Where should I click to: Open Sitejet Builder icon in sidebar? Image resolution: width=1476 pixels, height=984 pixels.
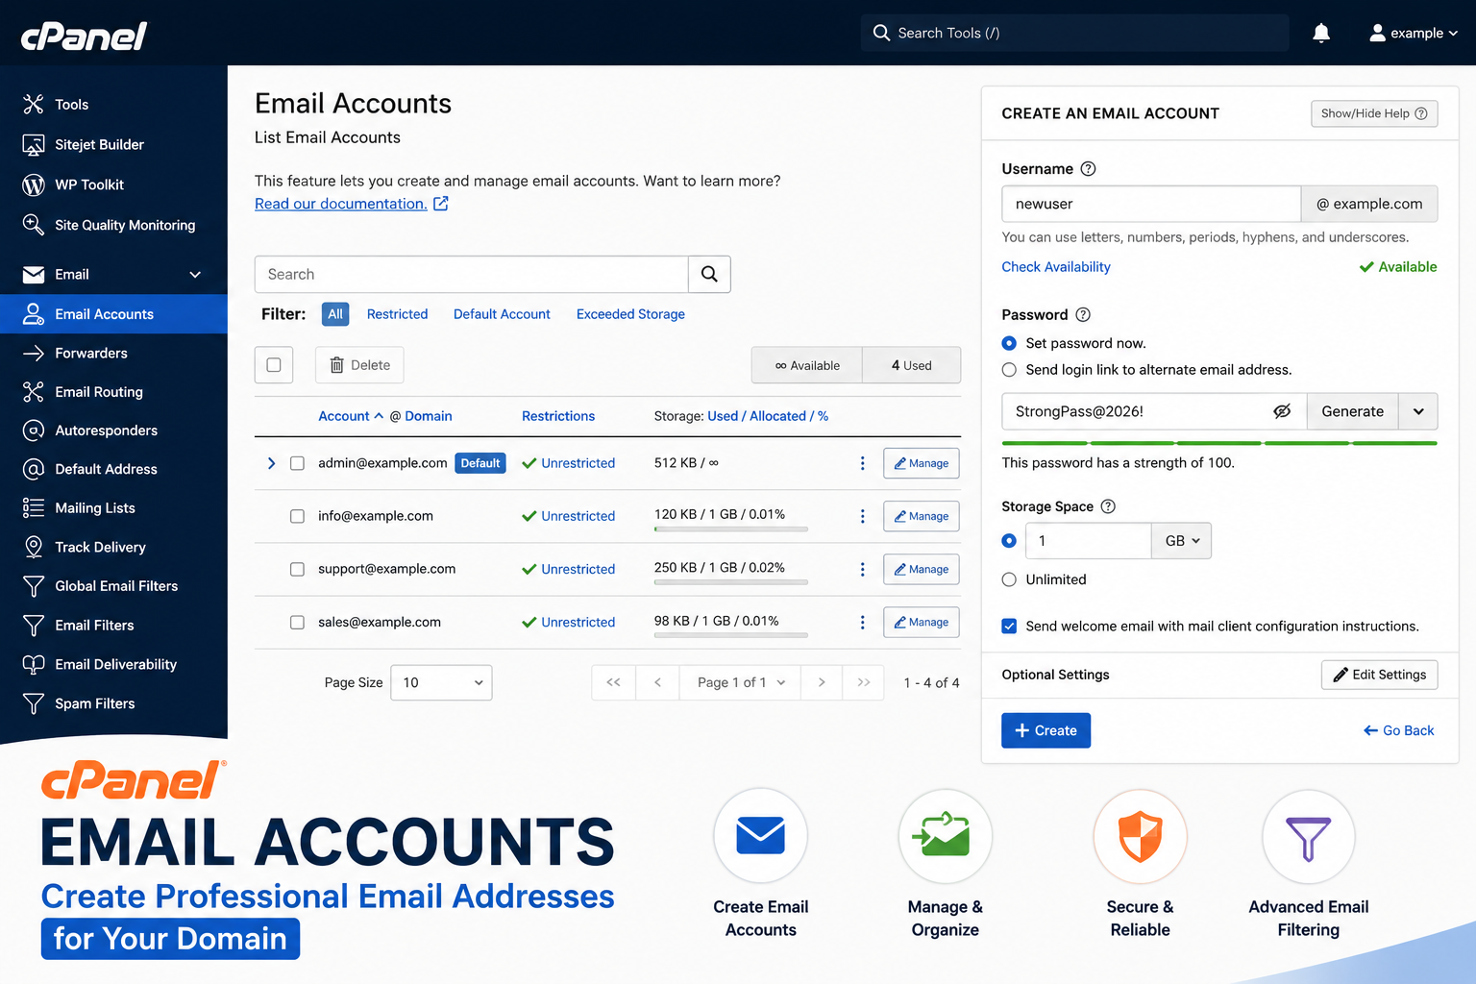point(34,144)
